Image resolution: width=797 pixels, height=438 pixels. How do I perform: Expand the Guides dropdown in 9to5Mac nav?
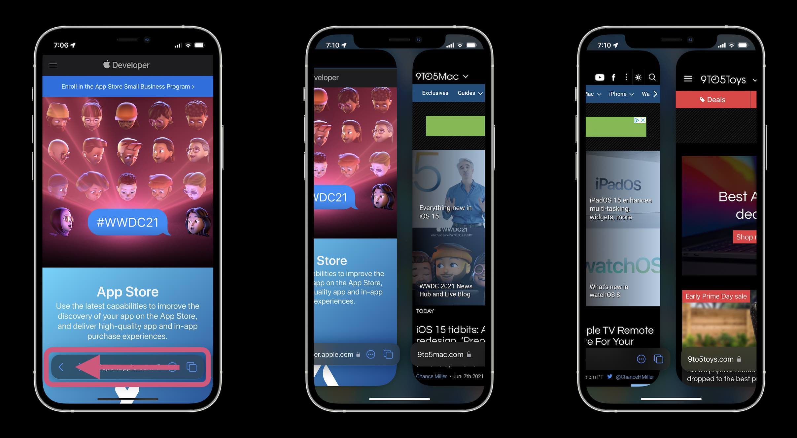point(469,93)
